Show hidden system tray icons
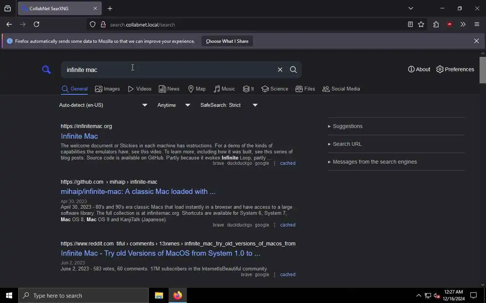The height and width of the screenshot is (303, 486). point(418,295)
